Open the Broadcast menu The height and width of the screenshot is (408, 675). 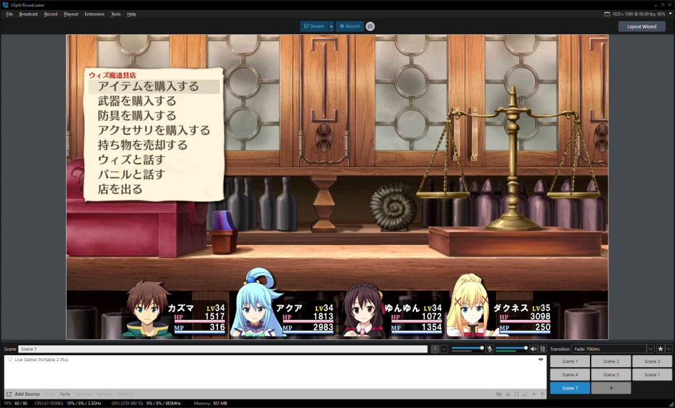[28, 15]
